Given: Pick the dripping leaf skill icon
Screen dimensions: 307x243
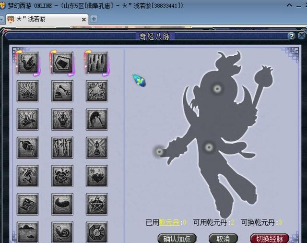Looking at the screenshot, I should 28,147.
